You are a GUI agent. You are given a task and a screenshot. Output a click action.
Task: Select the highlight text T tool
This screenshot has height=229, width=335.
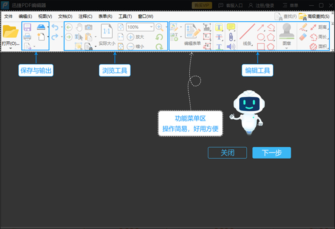click(219, 27)
